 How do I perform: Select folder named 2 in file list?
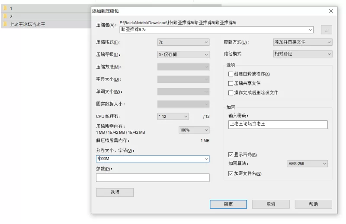(11, 16)
